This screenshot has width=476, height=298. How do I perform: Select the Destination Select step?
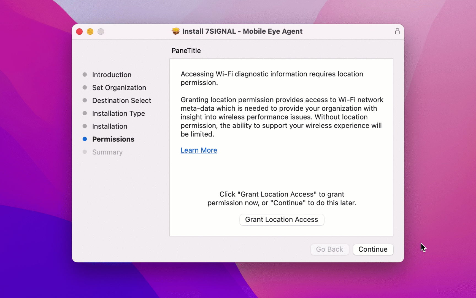[x=121, y=100]
